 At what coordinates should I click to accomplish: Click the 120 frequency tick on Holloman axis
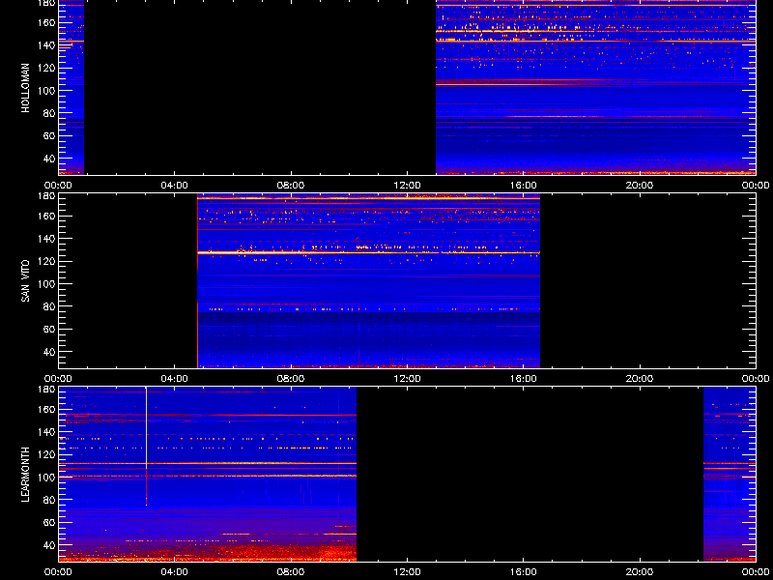pos(46,68)
